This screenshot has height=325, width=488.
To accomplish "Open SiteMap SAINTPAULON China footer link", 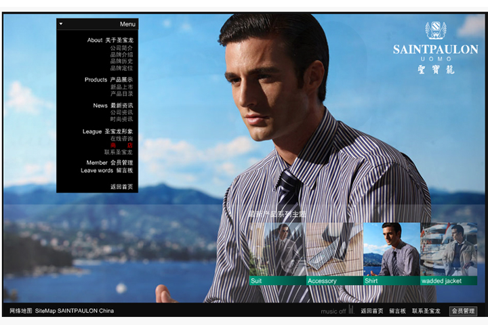I will click(x=75, y=311).
